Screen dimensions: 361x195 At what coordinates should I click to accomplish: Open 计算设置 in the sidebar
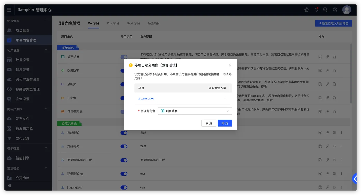pos(28,60)
